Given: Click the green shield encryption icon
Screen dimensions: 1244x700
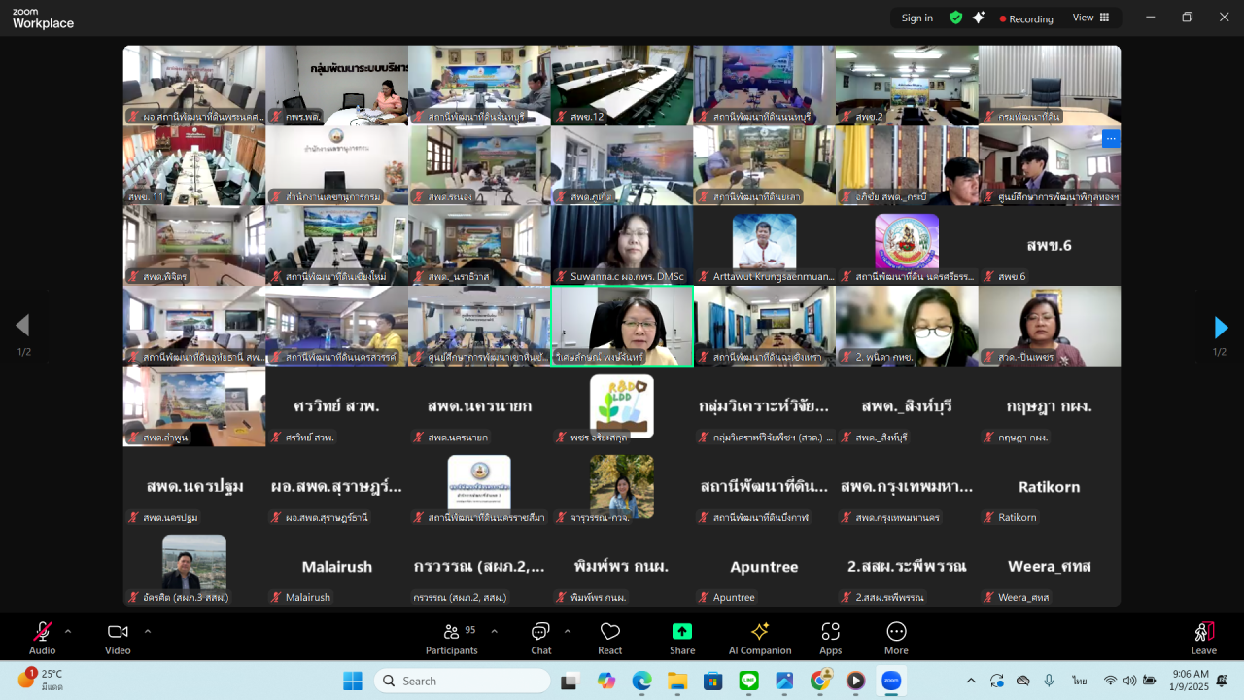Looking at the screenshot, I should (956, 17).
